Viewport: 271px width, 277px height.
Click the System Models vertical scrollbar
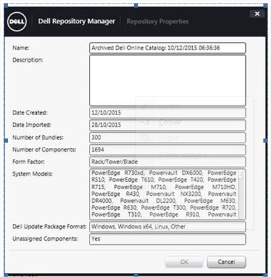tap(241, 194)
